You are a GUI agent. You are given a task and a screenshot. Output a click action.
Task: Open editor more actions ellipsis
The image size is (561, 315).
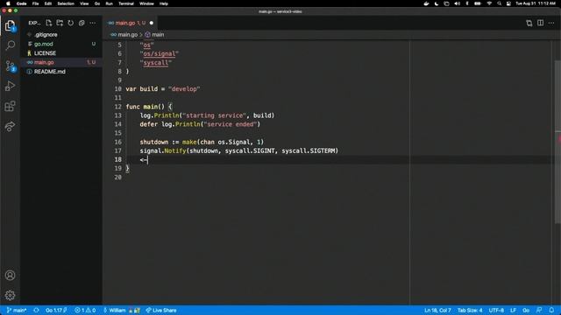click(551, 23)
